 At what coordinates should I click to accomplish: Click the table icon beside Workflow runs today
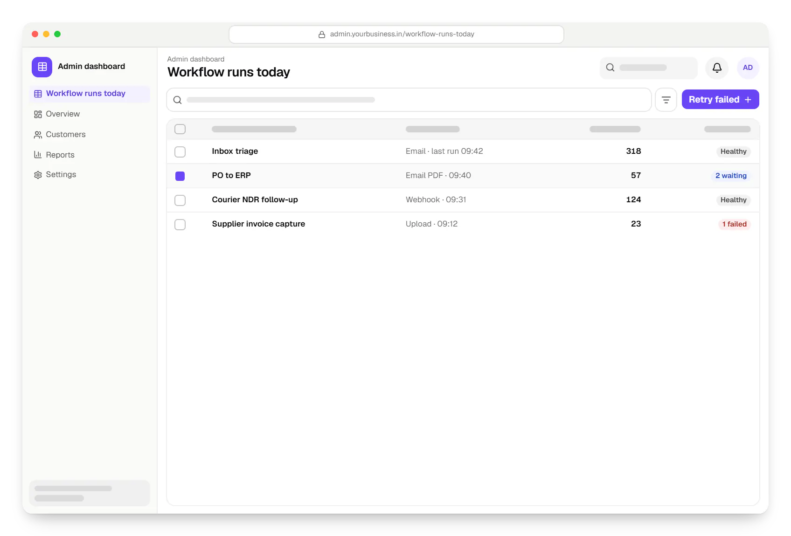(38, 94)
